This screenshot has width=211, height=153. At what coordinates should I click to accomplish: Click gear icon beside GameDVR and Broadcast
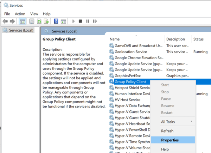(x=111, y=45)
